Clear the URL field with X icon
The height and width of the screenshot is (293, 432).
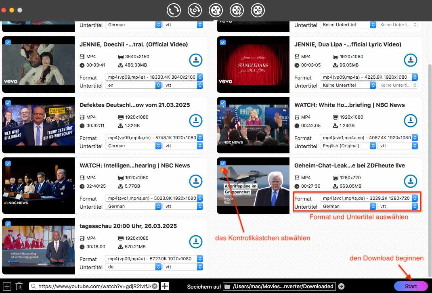point(155,286)
